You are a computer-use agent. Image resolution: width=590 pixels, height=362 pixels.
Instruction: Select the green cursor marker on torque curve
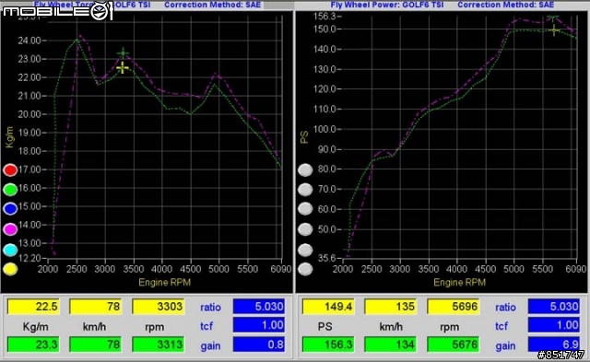[123, 53]
